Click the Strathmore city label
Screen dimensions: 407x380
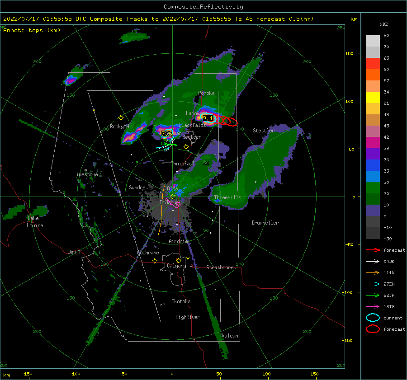[x=220, y=267]
